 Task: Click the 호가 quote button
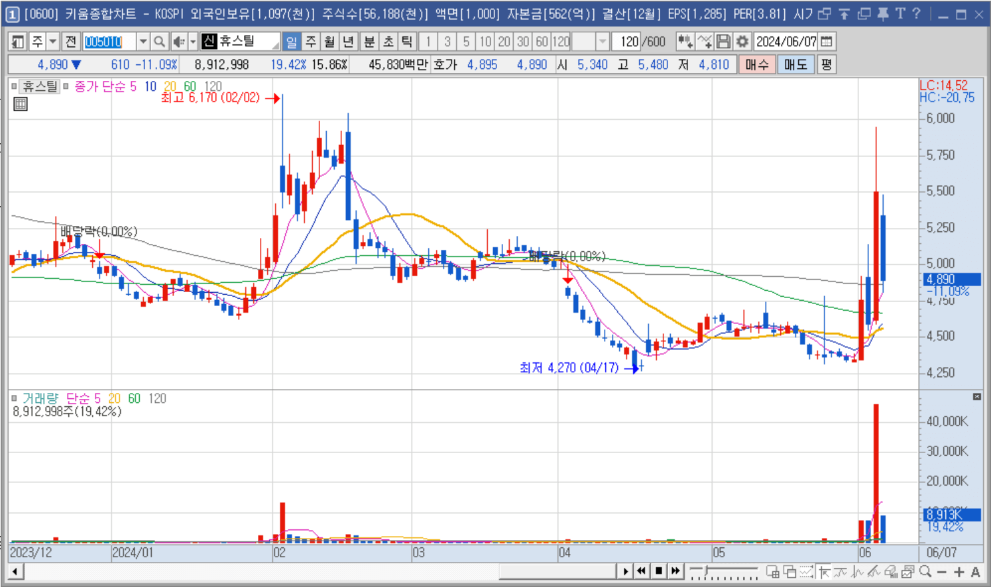pyautogui.click(x=445, y=65)
